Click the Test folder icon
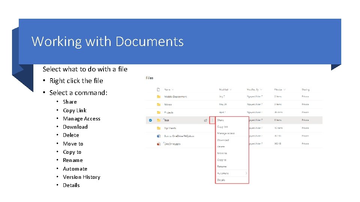The height and width of the screenshot is (202, 360). tap(159, 120)
